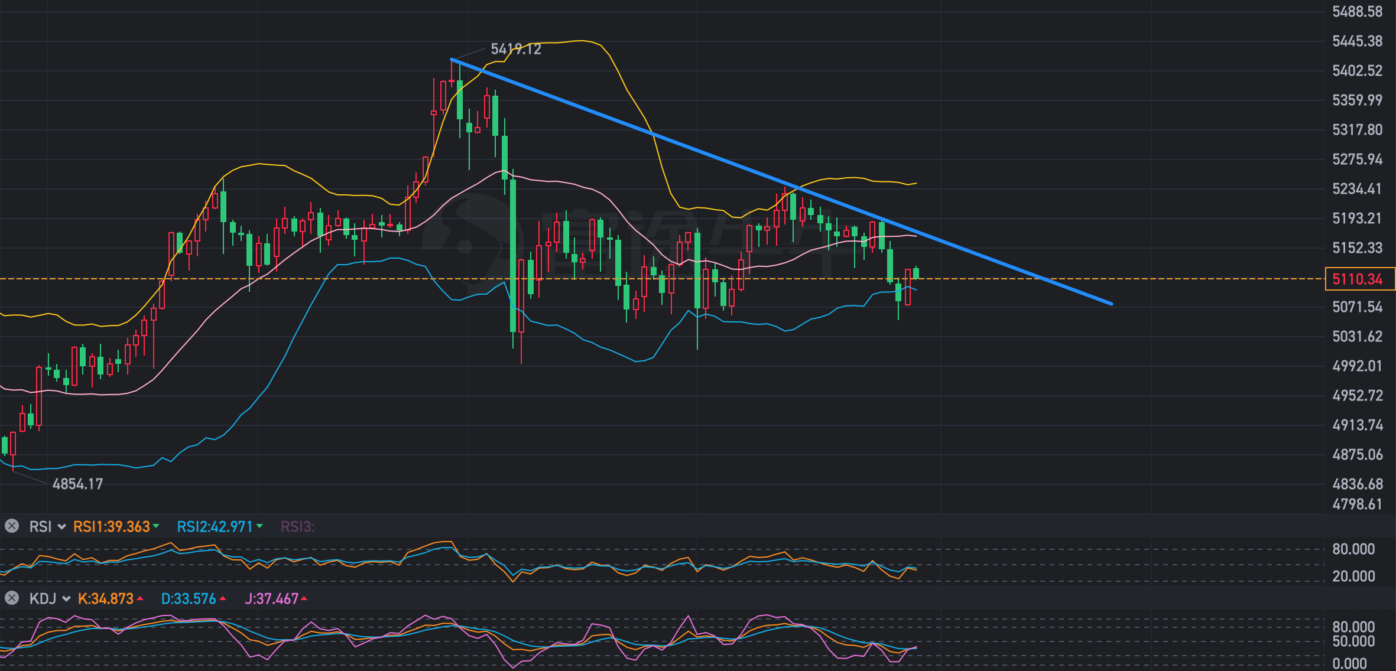Click the KDJ 50.000 scale label

1353,641
